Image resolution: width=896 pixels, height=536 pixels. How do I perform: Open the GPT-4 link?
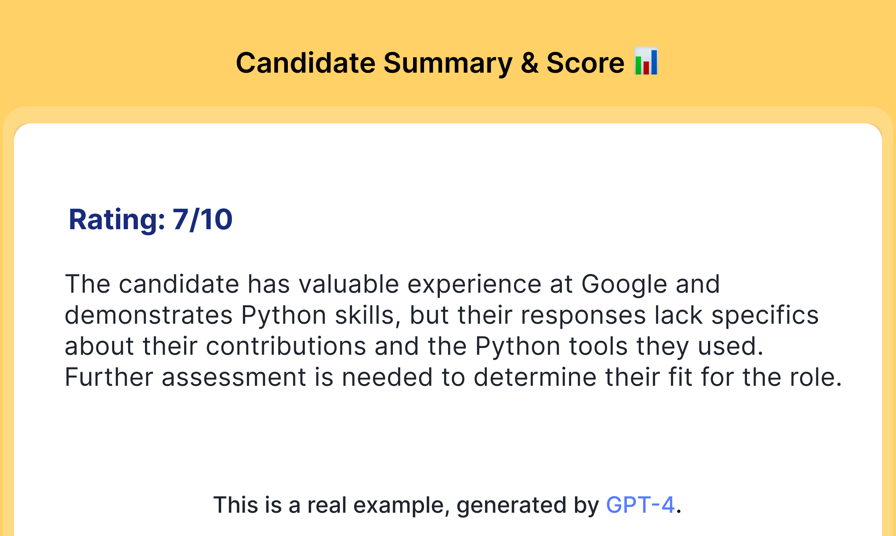click(640, 505)
